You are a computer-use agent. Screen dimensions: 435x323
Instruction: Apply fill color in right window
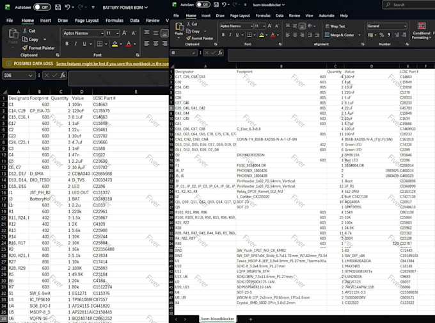pos(262,35)
